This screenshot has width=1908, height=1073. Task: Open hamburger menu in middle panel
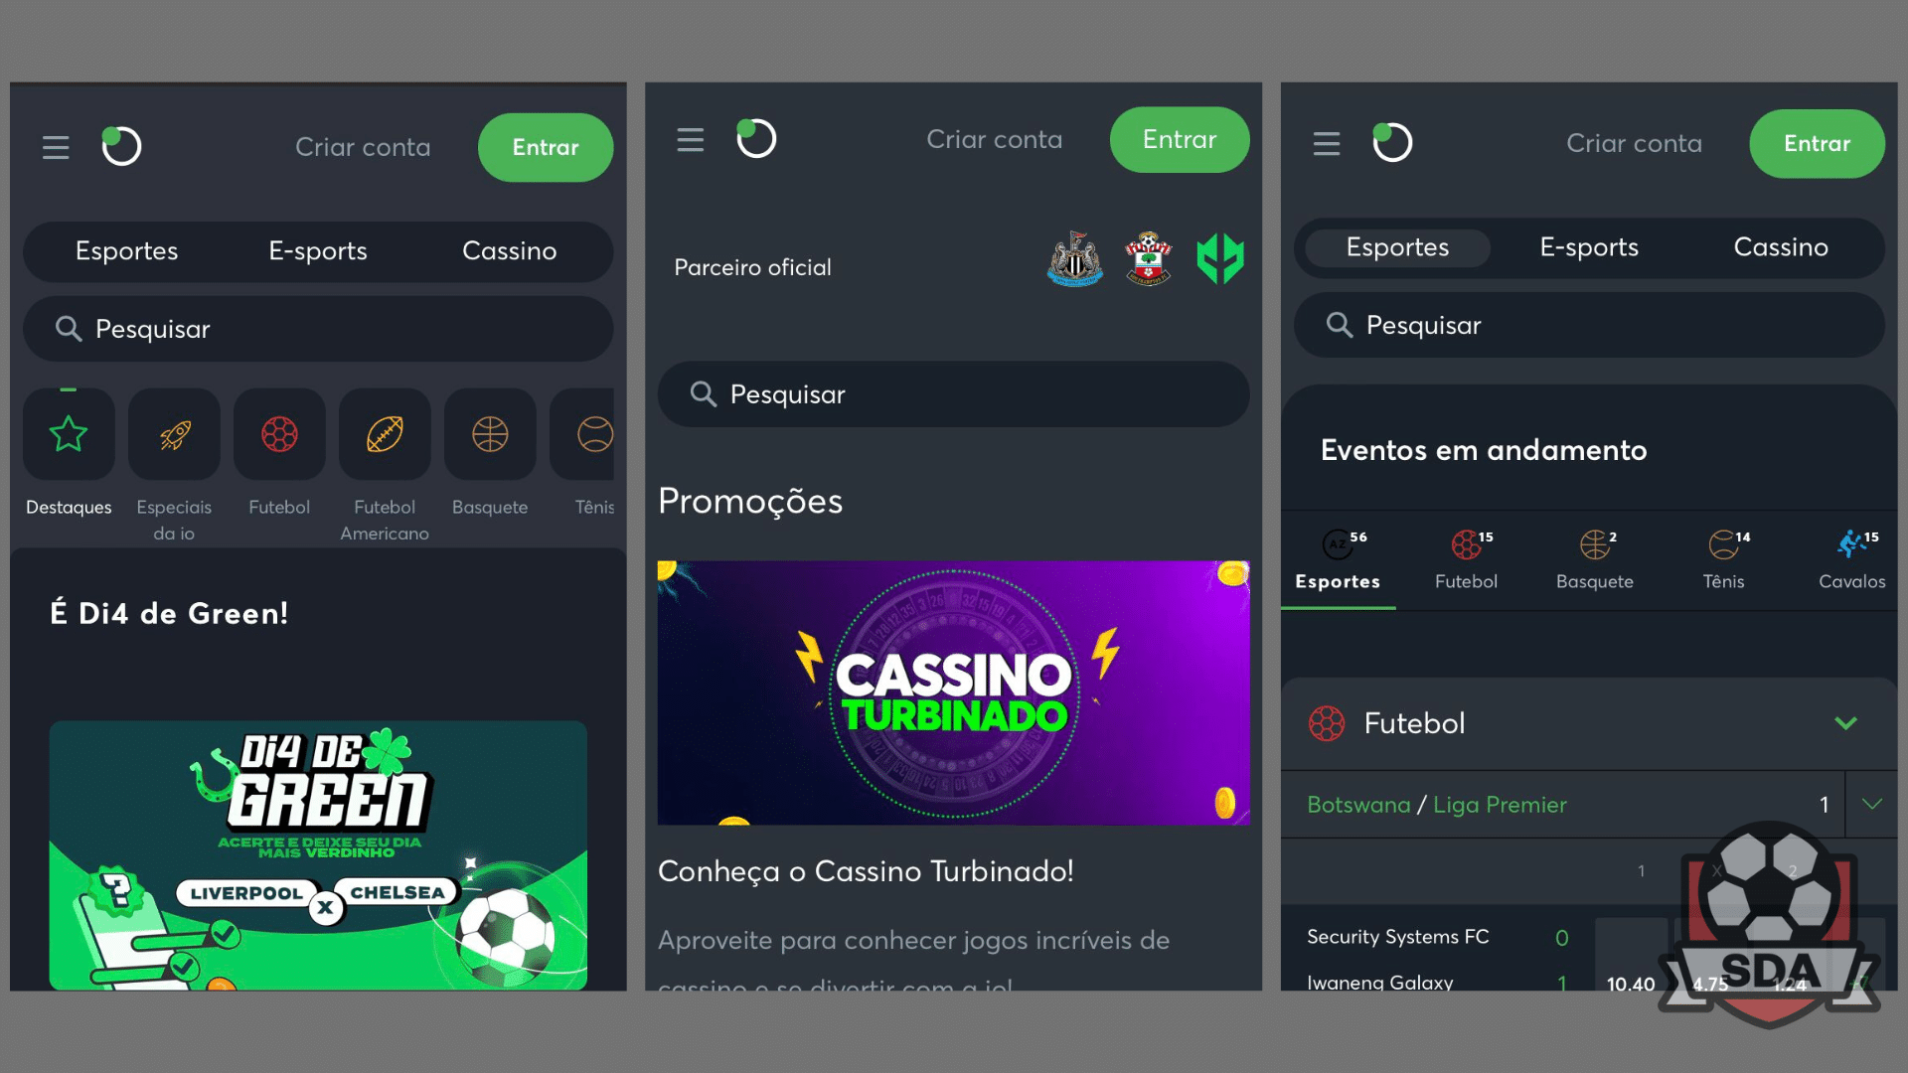point(691,140)
